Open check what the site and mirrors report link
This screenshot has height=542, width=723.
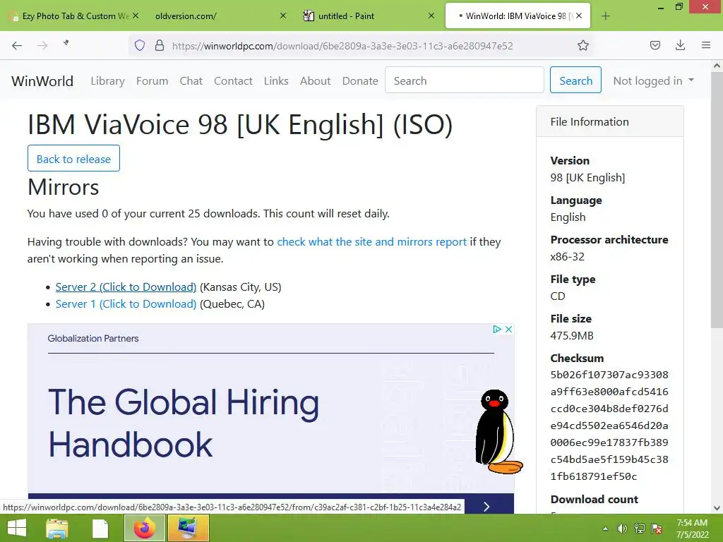[371, 241]
